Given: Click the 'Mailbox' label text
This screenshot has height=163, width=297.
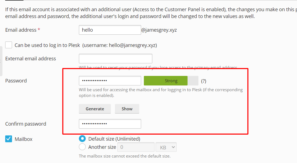Looking at the screenshot, I should (23, 139).
